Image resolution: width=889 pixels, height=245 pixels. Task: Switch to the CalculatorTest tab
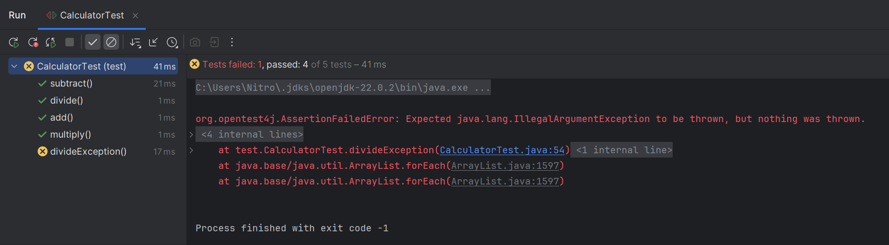coord(91,16)
